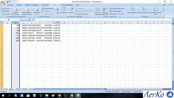Image resolution: width=174 pixels, height=98 pixels.
Task: Insert Промежуточные итоги subtotals
Action: pos(156,11)
